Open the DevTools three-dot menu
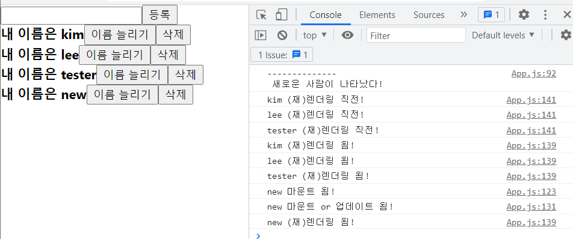This screenshot has height=239, width=573. tap(545, 15)
